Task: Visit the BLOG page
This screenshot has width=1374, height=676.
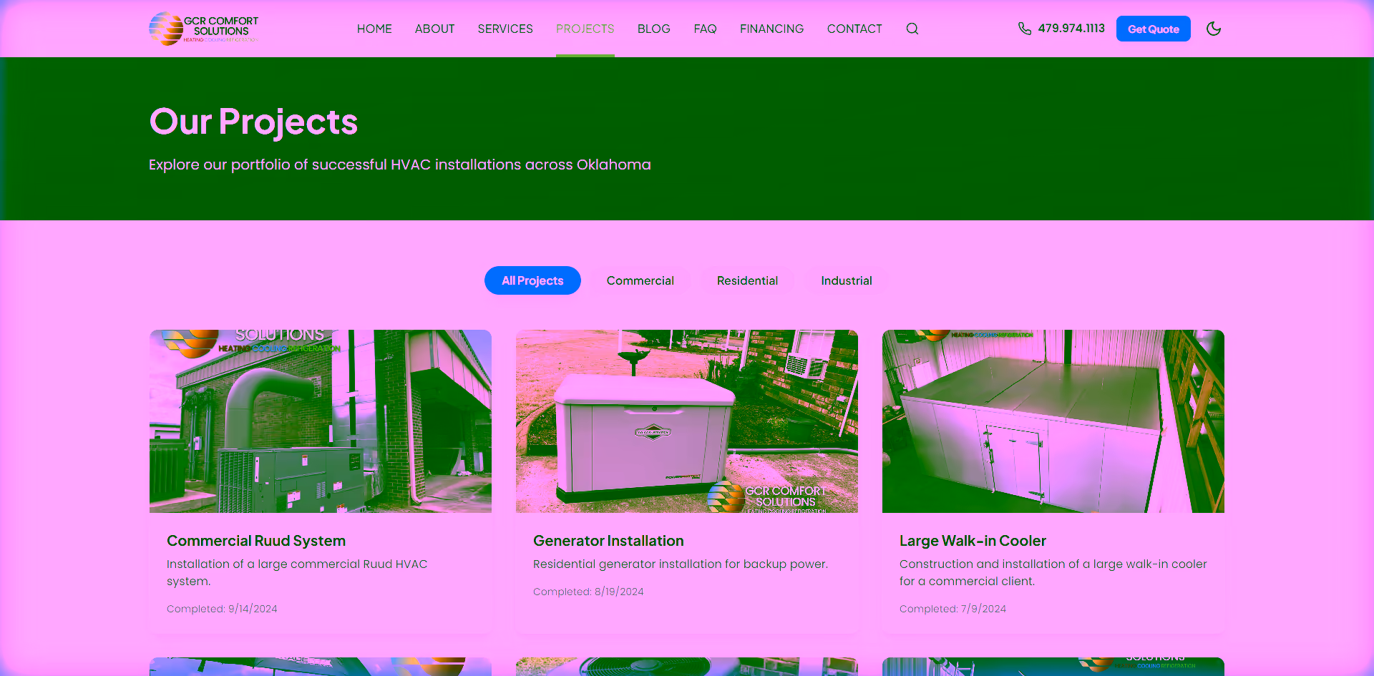Action: coord(654,29)
